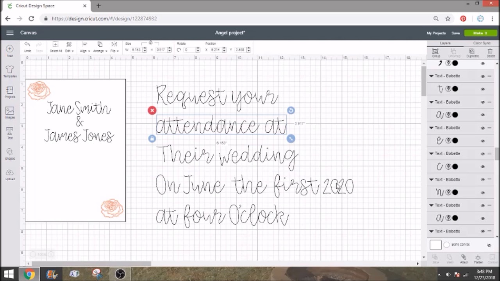Toggle Blank Canvas visibility eye

[x=489, y=245]
